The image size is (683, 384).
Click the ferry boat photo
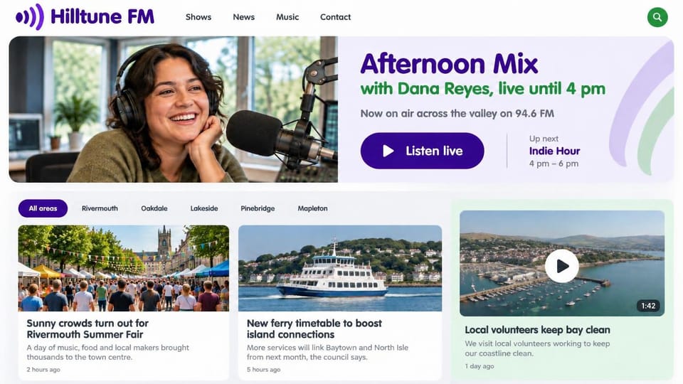click(x=340, y=268)
